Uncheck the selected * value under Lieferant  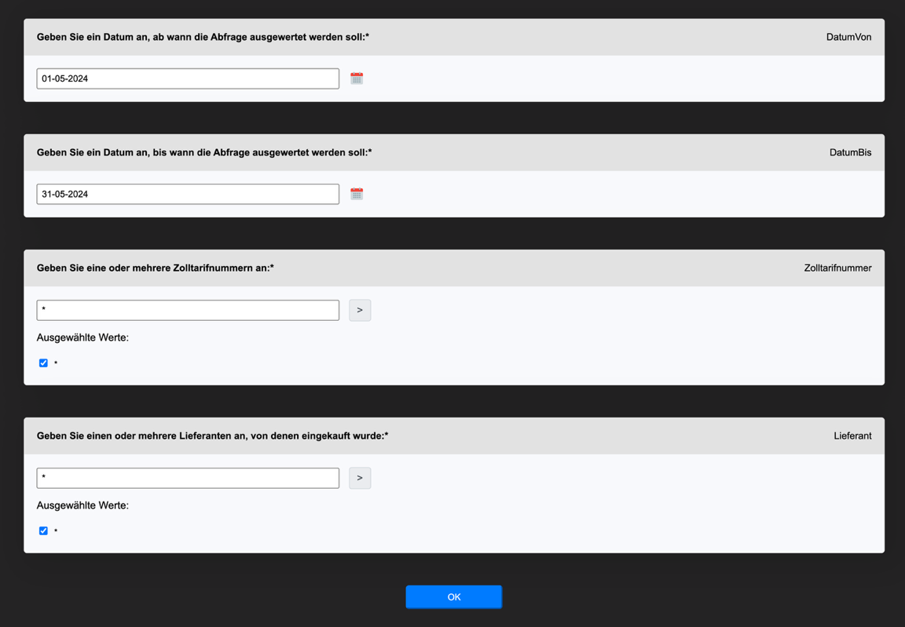[x=43, y=531]
